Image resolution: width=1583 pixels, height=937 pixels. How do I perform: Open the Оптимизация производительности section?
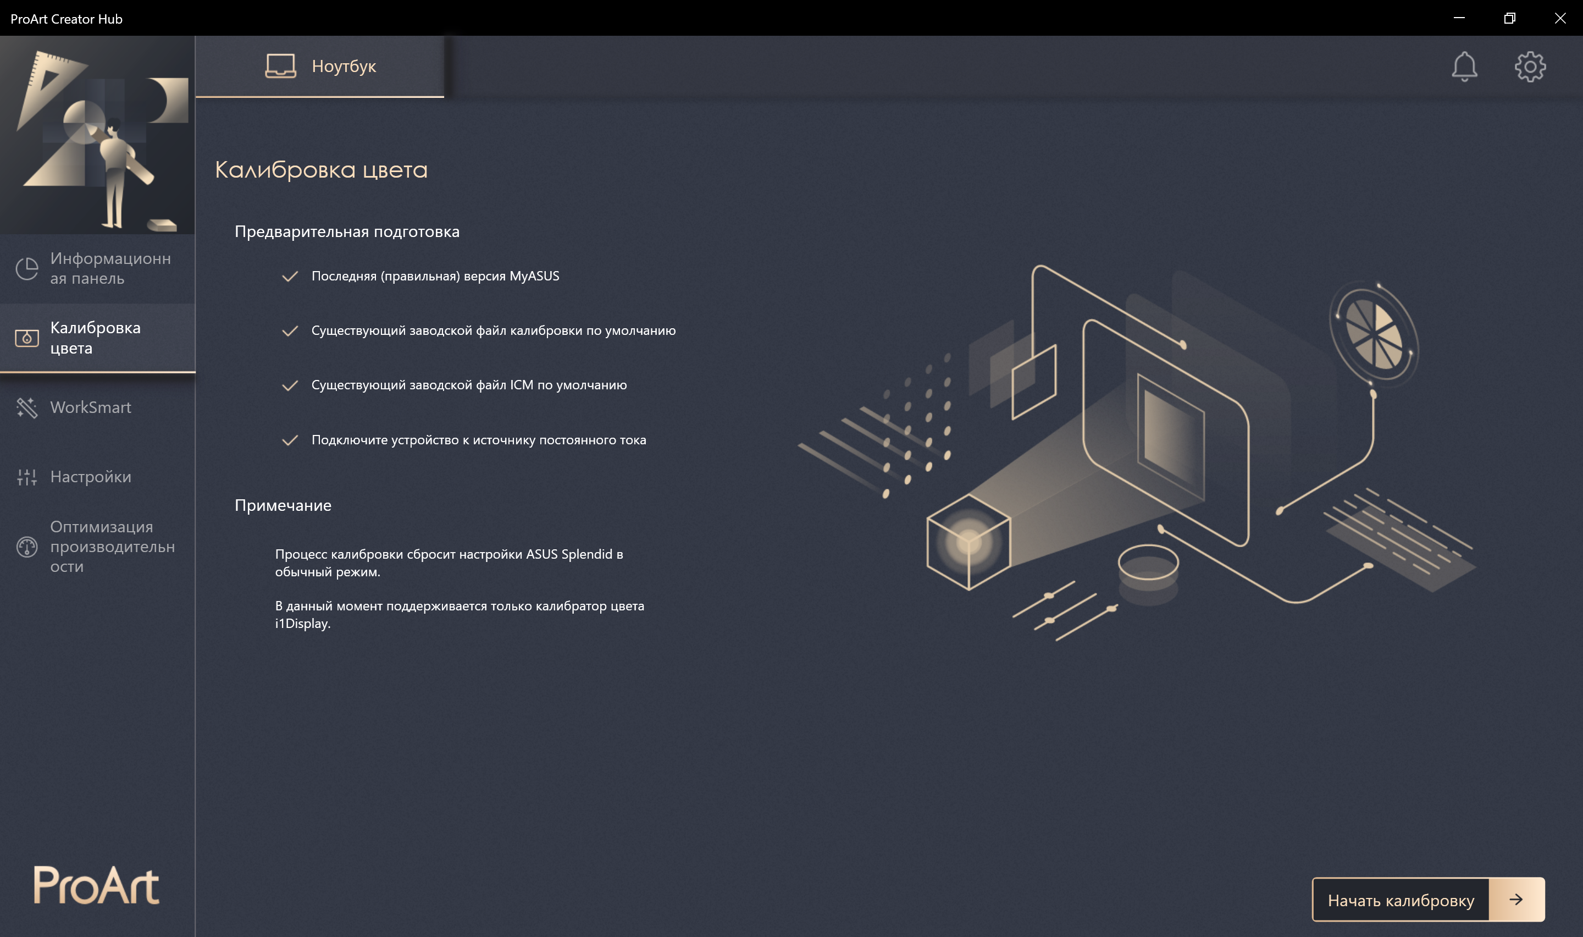point(112,546)
